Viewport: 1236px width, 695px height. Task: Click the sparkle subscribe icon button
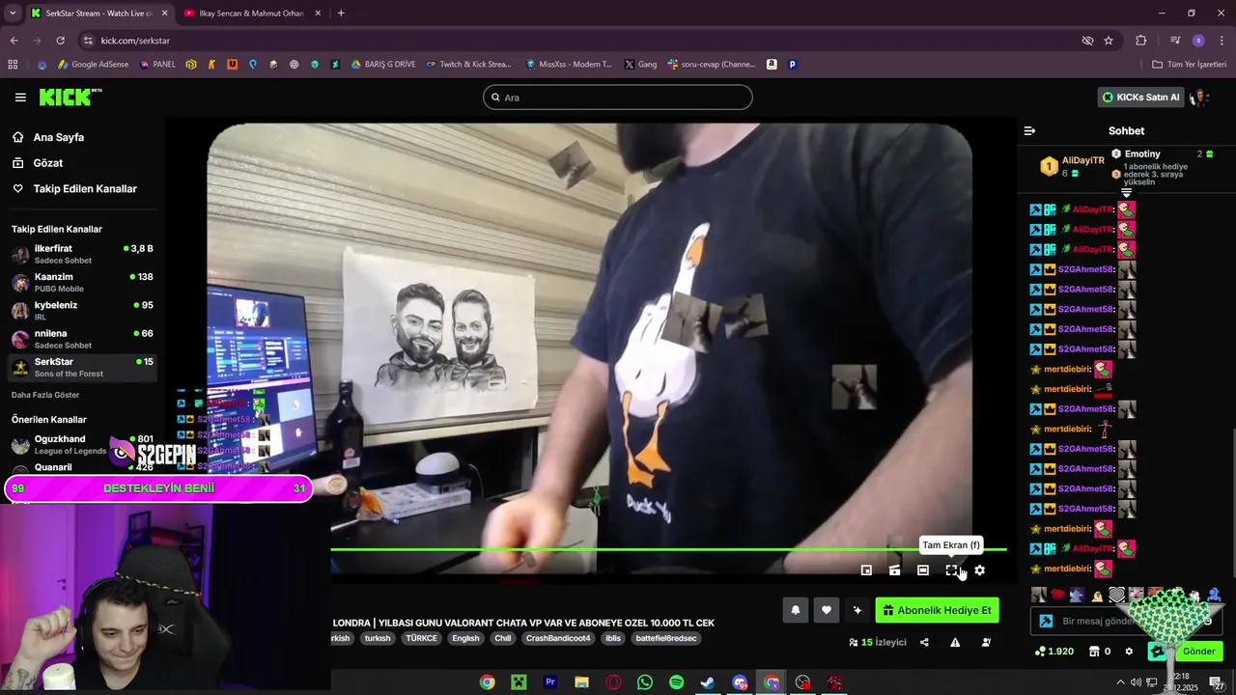(857, 610)
